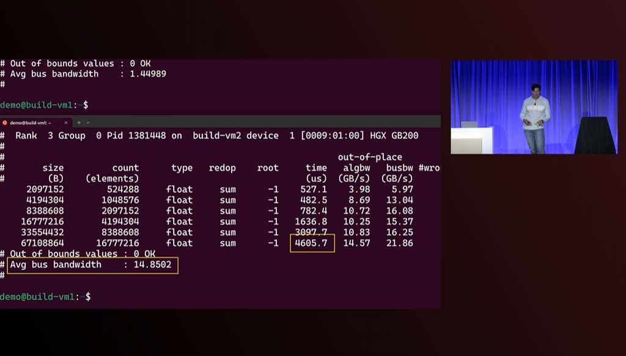
Task: Click the 'root' column header
Action: [x=268, y=168]
